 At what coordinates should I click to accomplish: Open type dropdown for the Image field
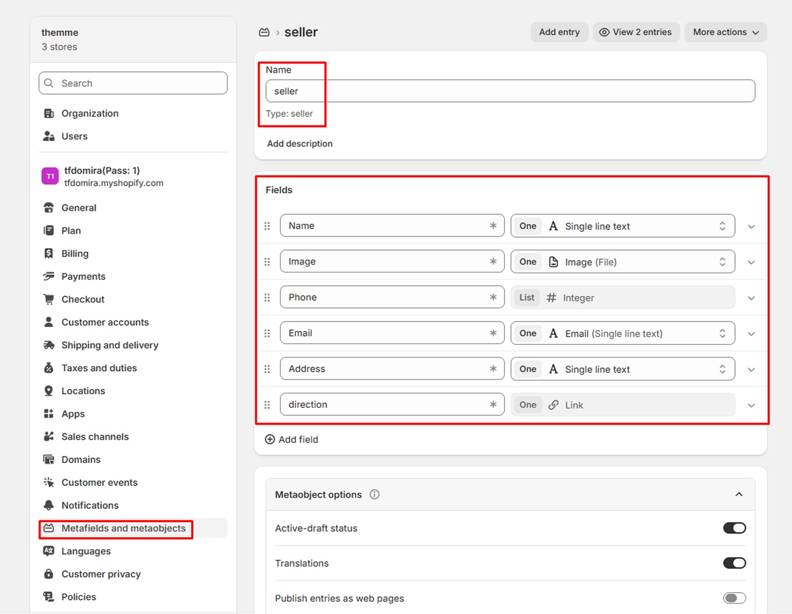tap(623, 262)
